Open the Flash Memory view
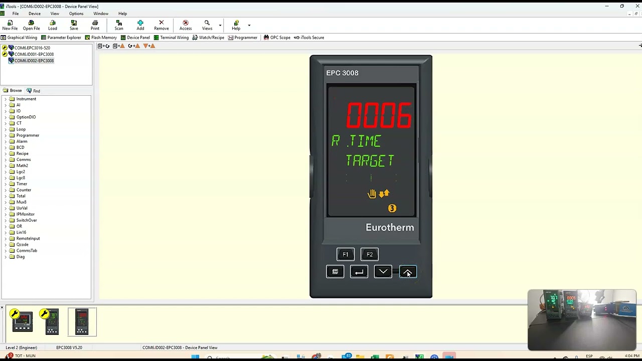Viewport: 642px width, 361px height. [x=101, y=38]
